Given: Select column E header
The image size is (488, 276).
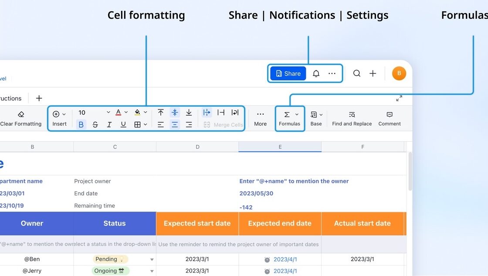Looking at the screenshot, I should 280,147.
